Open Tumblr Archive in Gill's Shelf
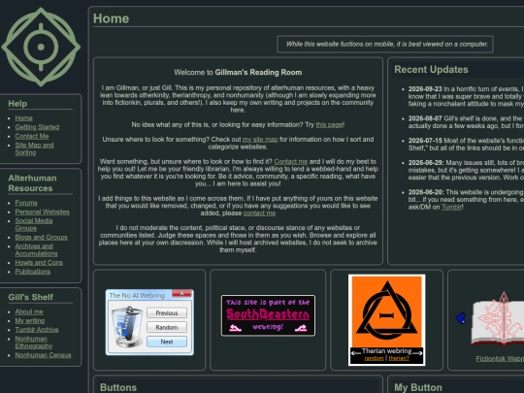 37,330
